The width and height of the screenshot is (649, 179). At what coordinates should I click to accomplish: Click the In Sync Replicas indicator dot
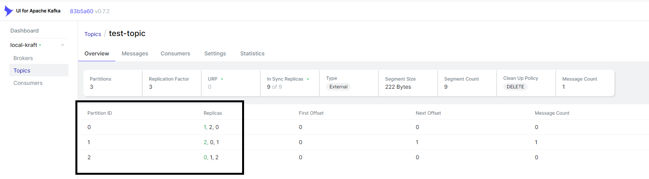click(x=308, y=79)
